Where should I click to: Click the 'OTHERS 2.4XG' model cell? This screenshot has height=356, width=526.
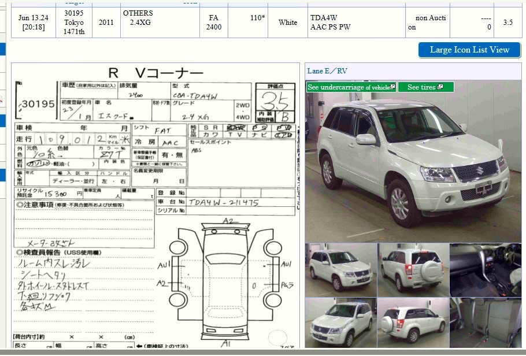point(160,23)
